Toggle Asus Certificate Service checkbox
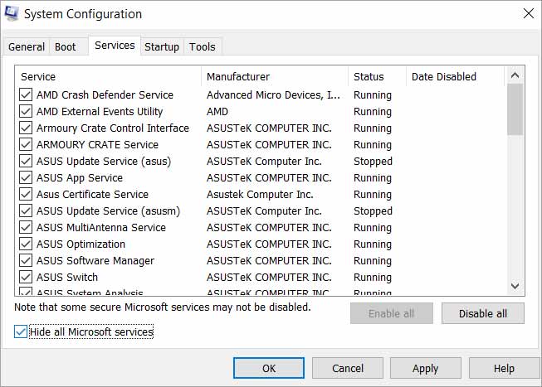 pos(26,194)
